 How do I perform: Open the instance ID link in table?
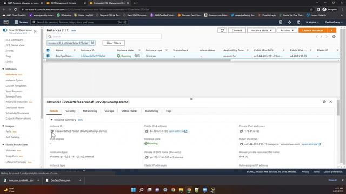point(93,56)
